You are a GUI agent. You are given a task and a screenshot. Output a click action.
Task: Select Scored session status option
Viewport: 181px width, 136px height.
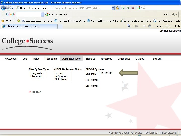click(x=59, y=73)
